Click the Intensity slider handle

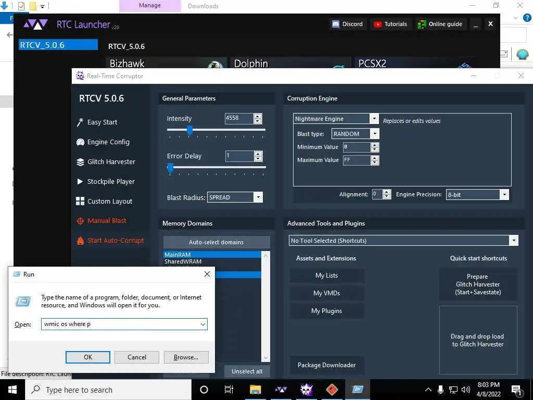click(189, 130)
